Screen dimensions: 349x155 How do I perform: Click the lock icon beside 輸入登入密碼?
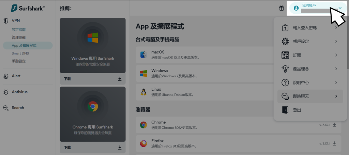(x=285, y=28)
